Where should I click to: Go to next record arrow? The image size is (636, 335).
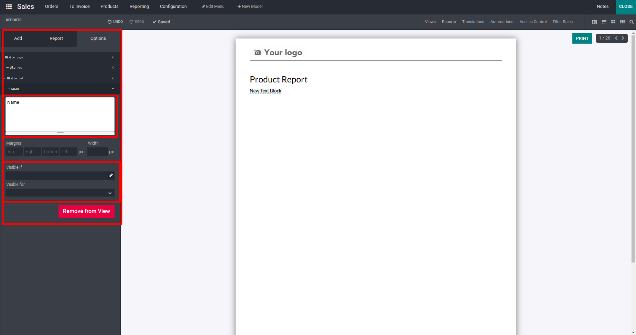point(623,38)
